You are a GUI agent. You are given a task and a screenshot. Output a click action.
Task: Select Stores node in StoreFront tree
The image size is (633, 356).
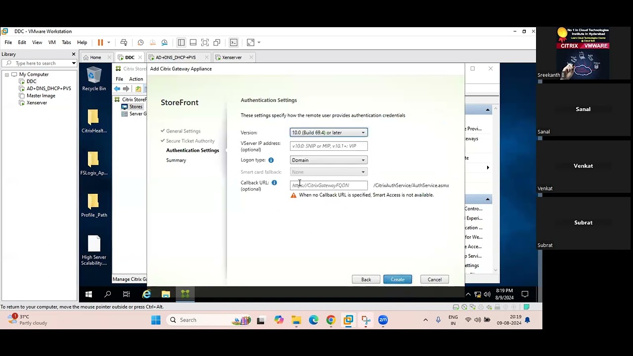click(x=136, y=107)
